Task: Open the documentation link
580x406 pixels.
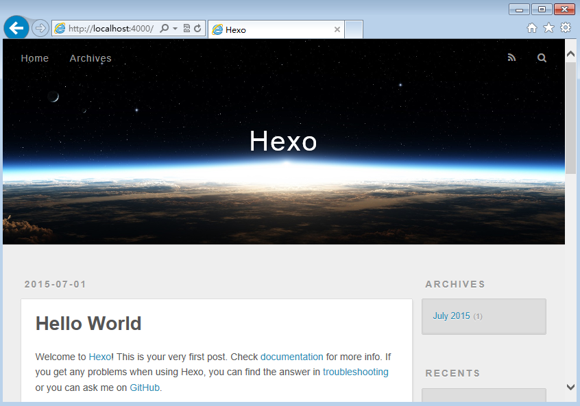Action: coord(292,357)
